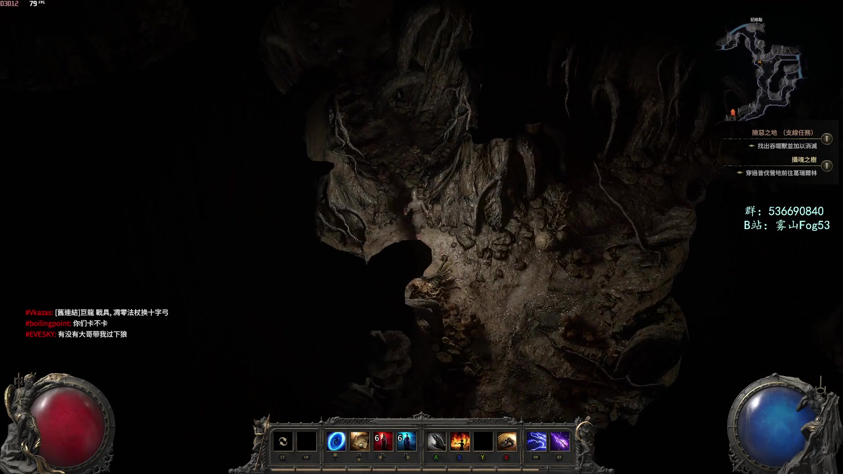The image size is (843, 474).
Task: Click the LT button glyph
Action: point(283,457)
